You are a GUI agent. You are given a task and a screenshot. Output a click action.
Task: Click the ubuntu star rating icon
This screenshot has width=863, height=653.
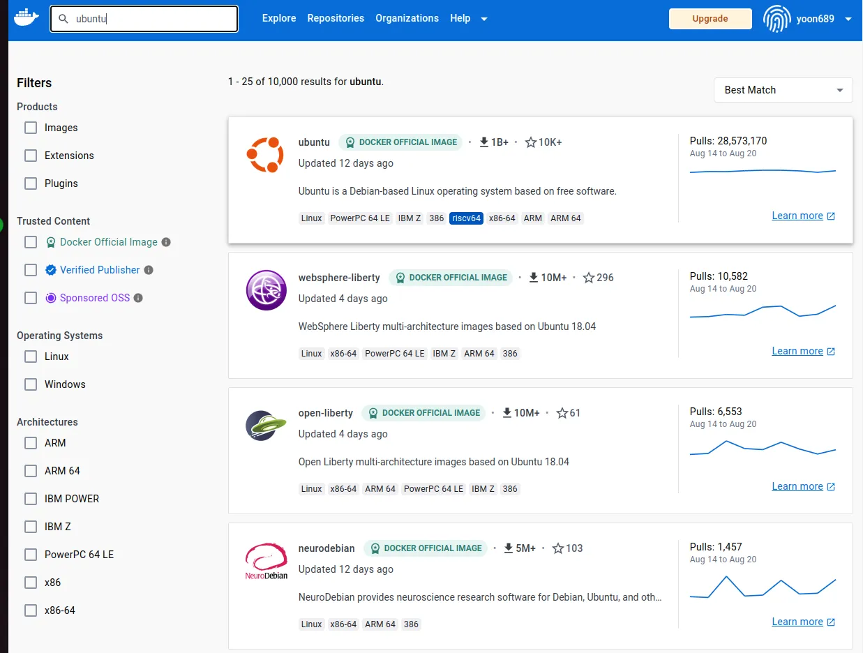pos(531,142)
